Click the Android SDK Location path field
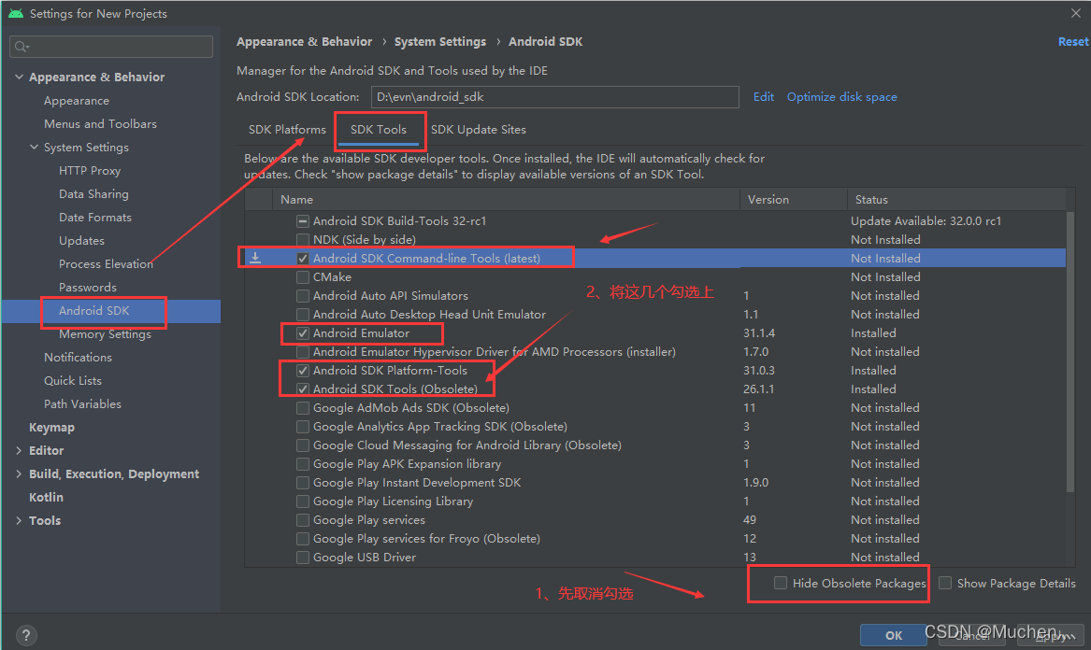 [554, 96]
